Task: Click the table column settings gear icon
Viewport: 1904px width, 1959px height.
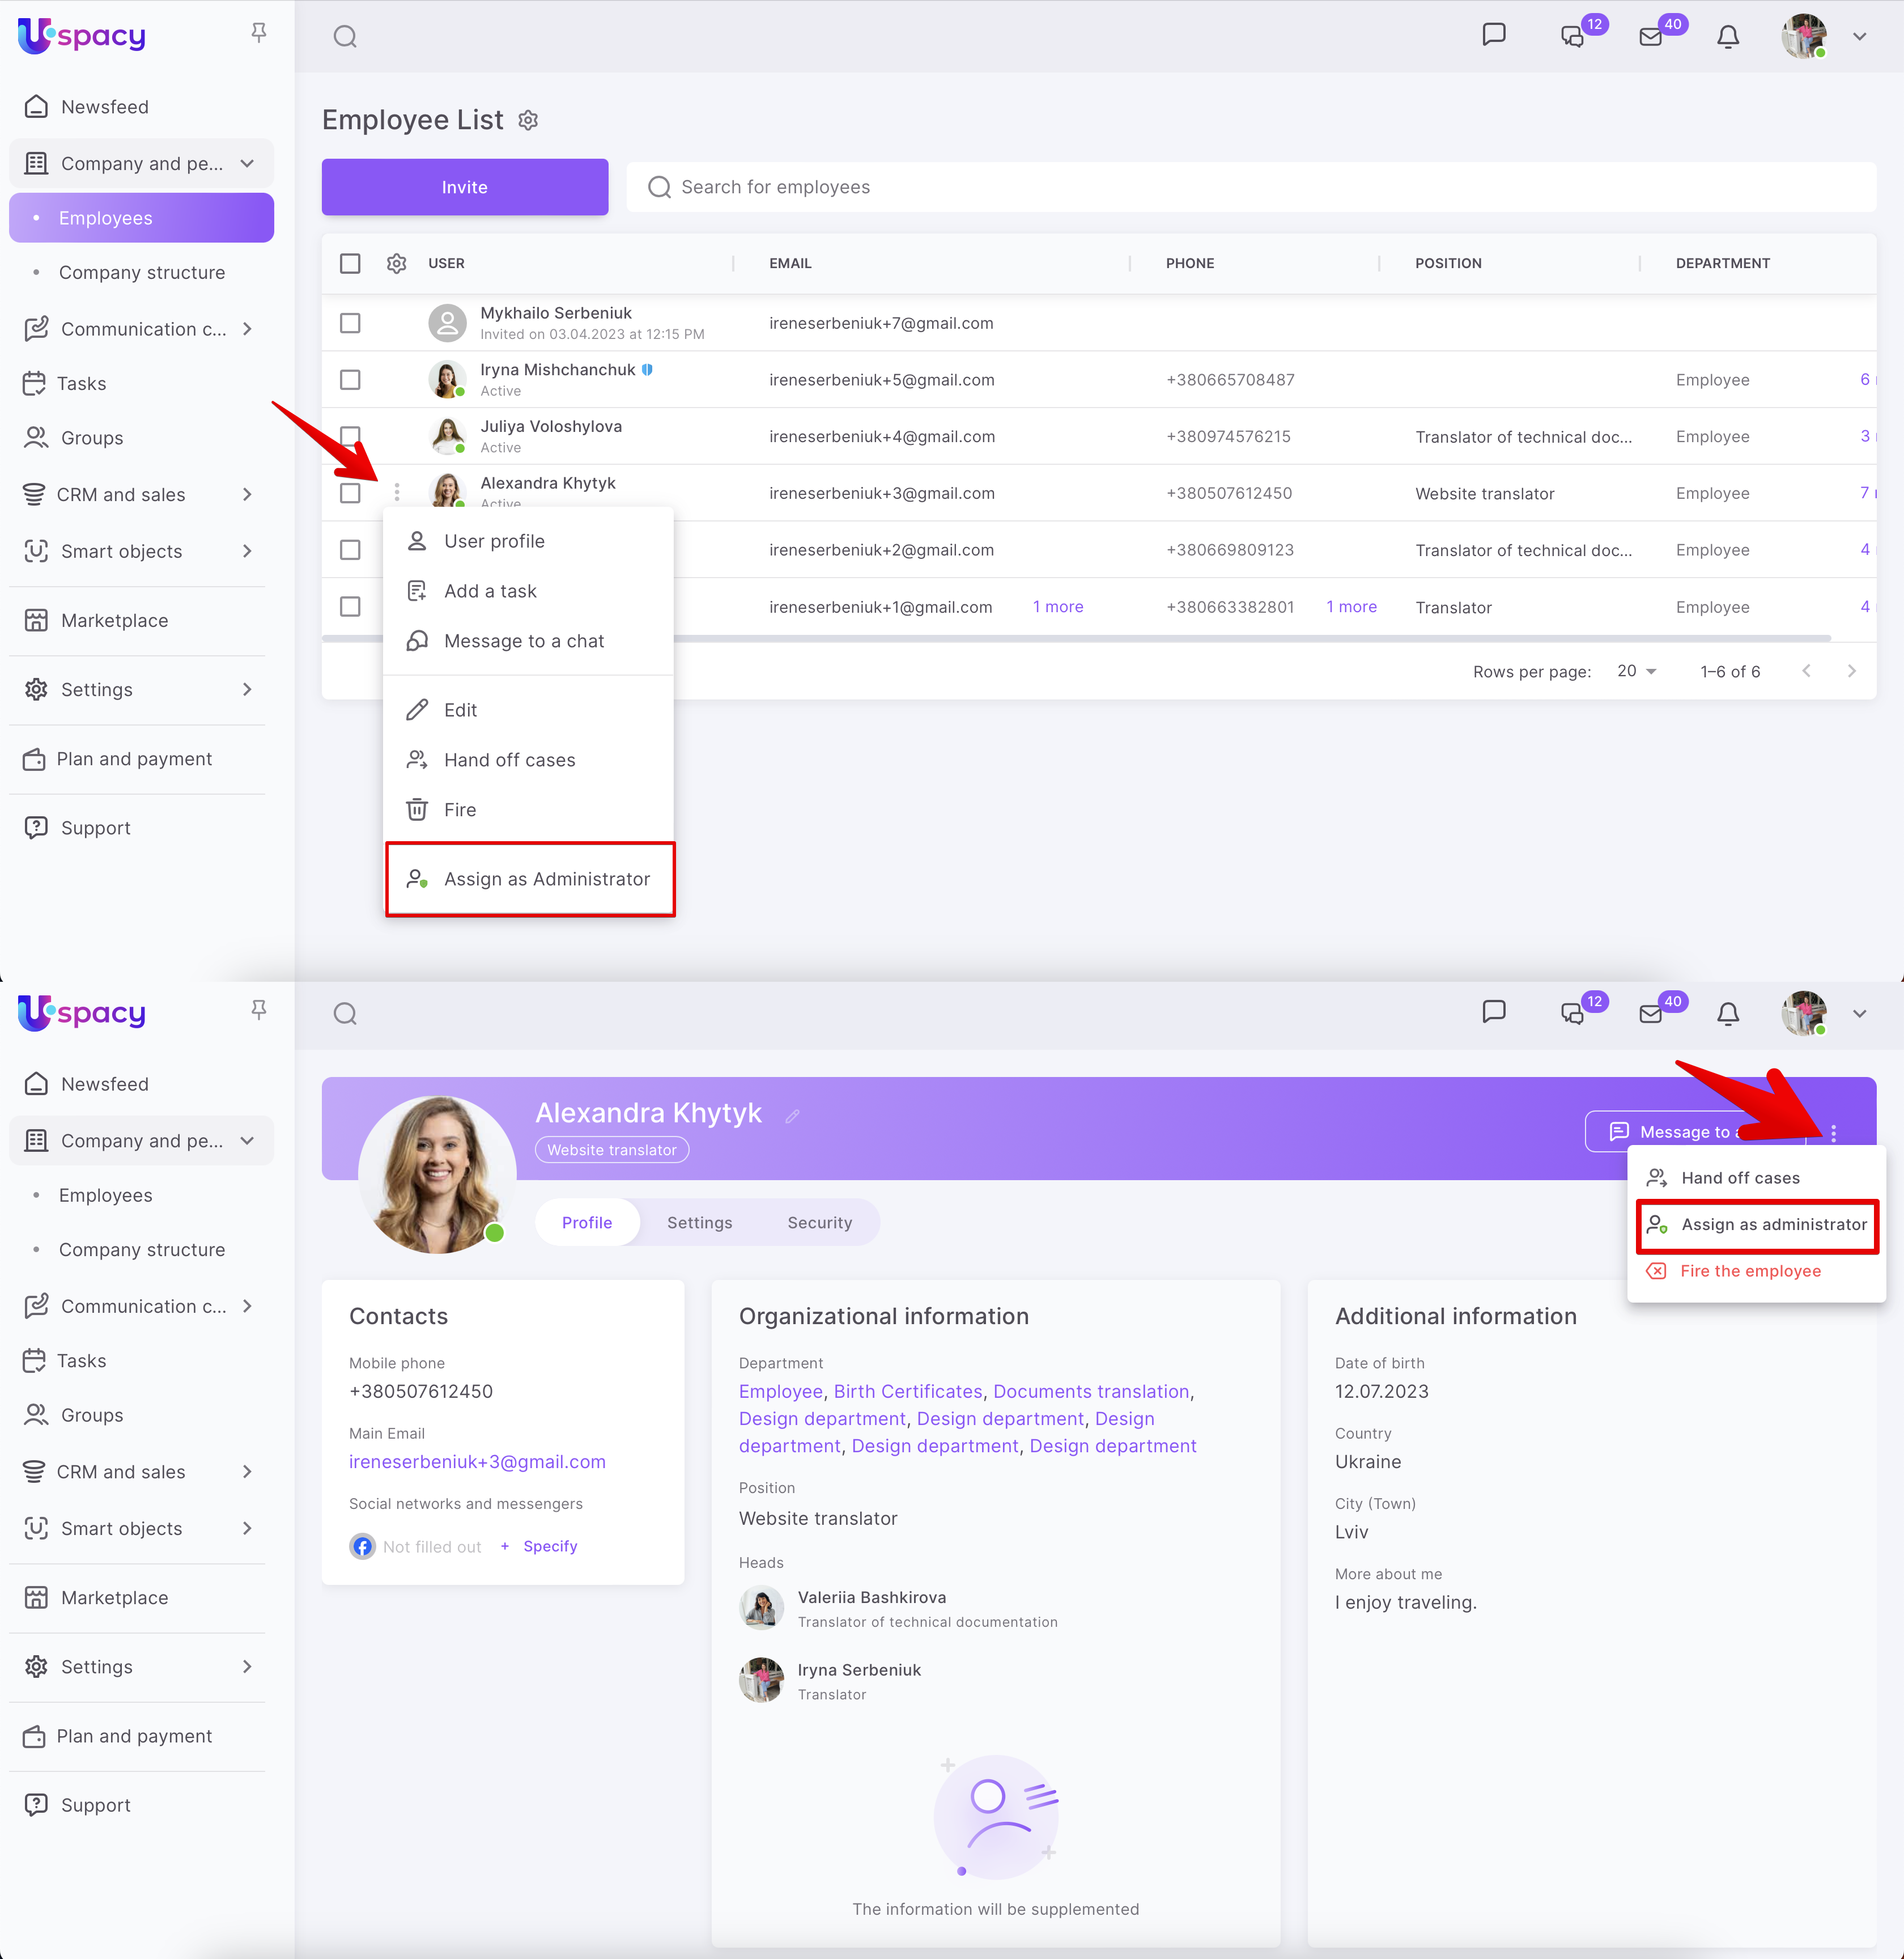Action: [396, 263]
